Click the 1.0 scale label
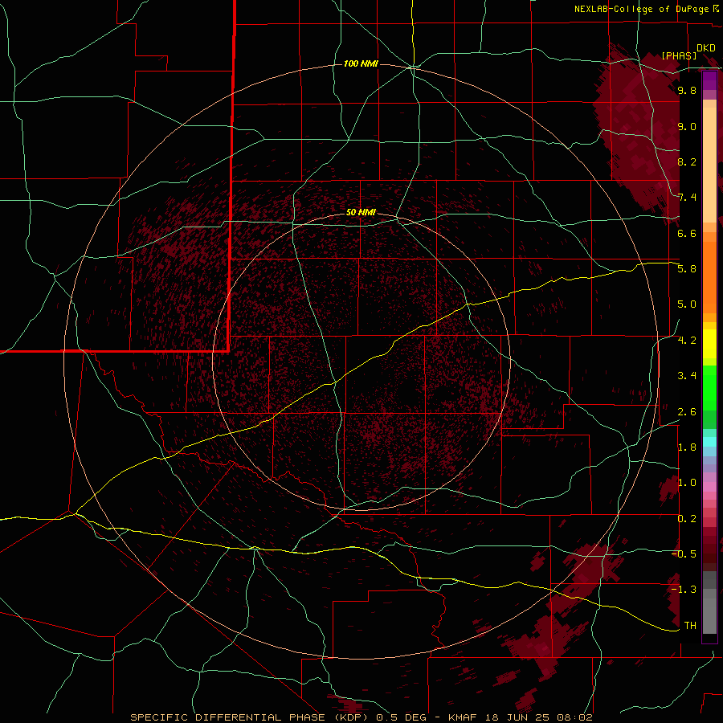This screenshot has height=723, width=723. (687, 483)
